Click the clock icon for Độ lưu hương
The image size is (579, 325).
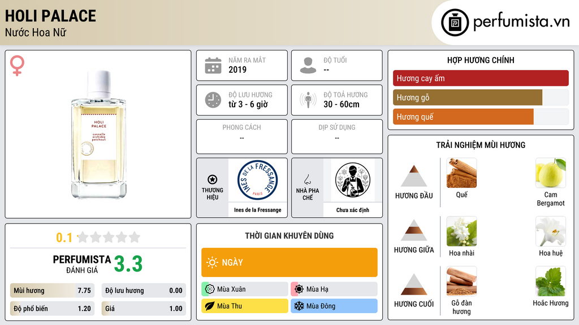[213, 100]
